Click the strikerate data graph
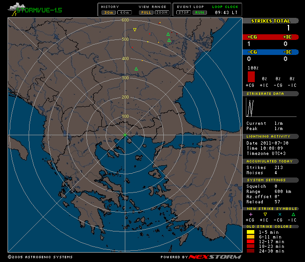This screenshot has width=305, height=262. pyautogui.click(x=271, y=107)
